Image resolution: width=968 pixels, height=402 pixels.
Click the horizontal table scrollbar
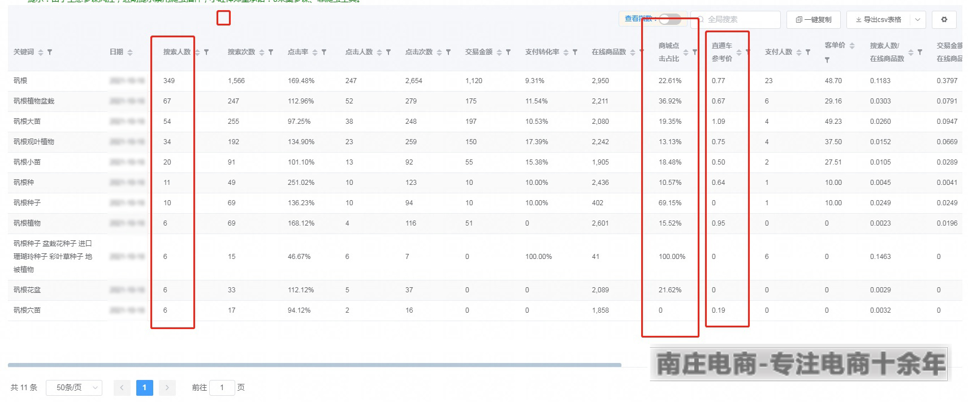click(x=314, y=365)
